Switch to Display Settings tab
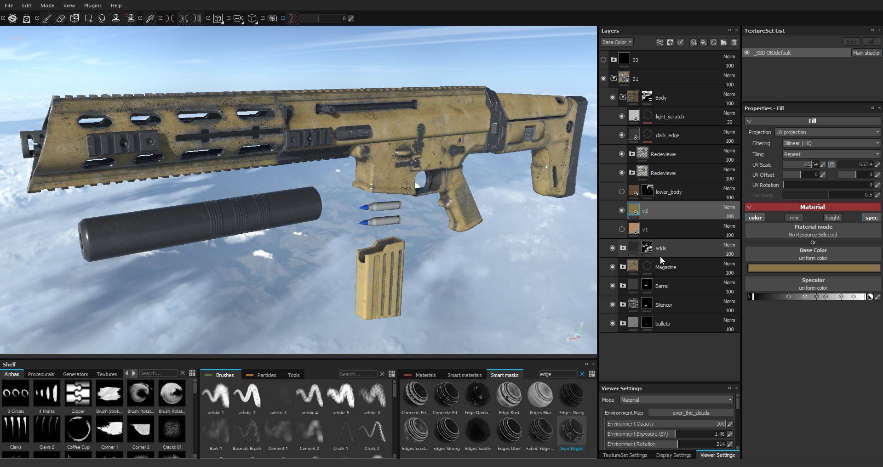883x467 pixels. click(674, 455)
